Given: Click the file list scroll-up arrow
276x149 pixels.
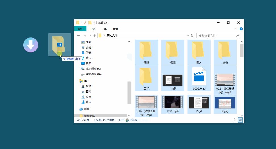Looking at the screenshot, I should (242, 42).
